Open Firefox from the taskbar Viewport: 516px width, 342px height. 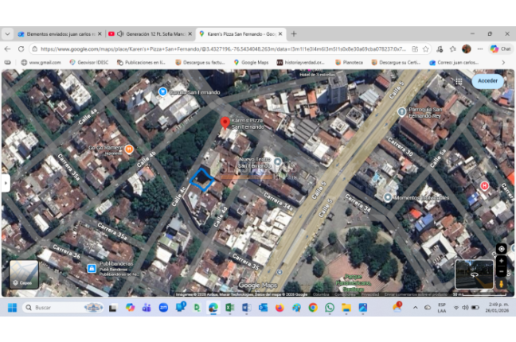[x=279, y=308]
